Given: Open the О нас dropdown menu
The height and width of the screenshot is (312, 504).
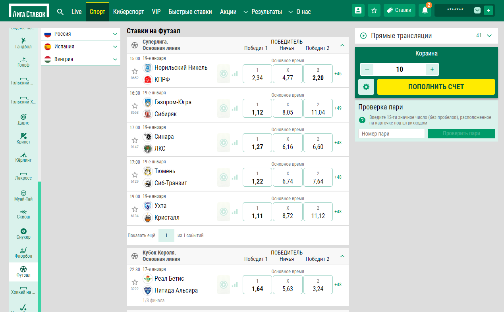Looking at the screenshot, I should [300, 12].
